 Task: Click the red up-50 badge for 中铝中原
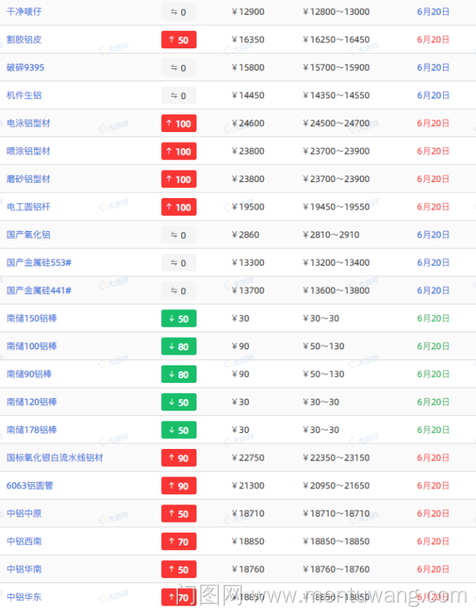179,513
